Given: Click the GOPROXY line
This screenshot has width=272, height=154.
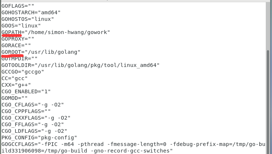Looking at the screenshot, I should 18,39.
